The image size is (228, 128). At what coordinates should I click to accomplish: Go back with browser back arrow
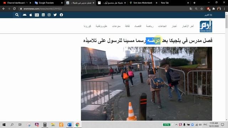[4, 9]
